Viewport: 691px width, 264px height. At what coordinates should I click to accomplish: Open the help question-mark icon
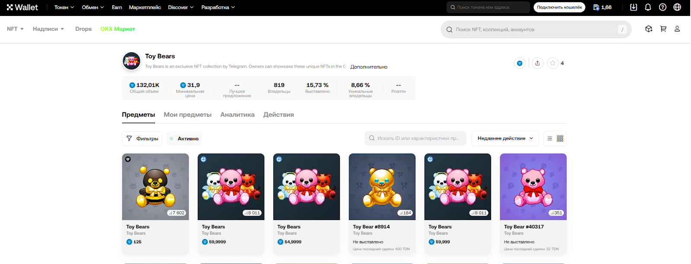tap(662, 7)
